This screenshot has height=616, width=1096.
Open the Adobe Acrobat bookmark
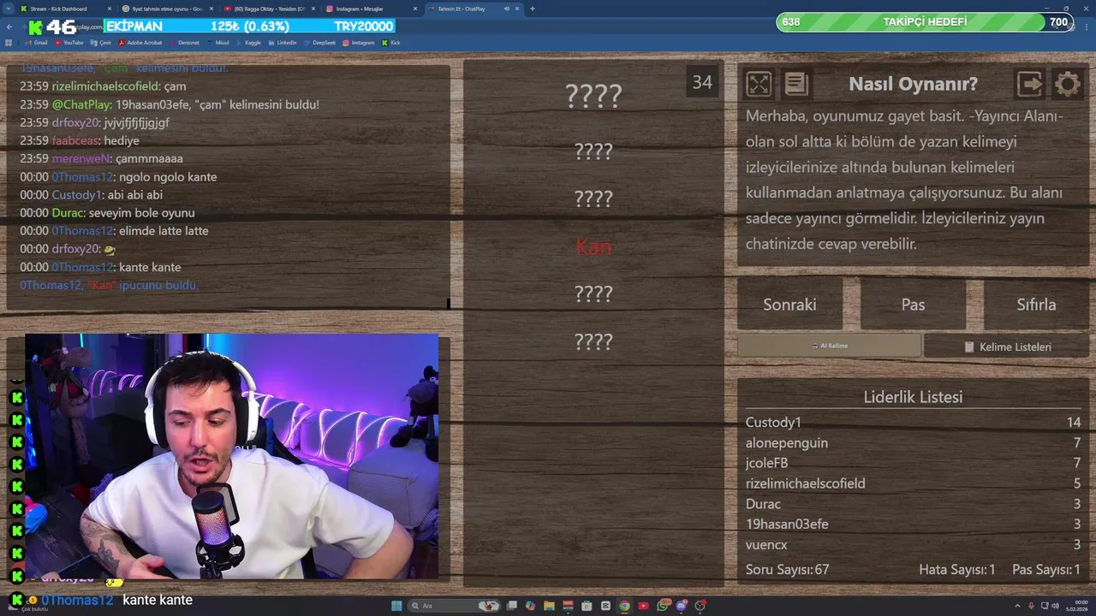tap(140, 42)
